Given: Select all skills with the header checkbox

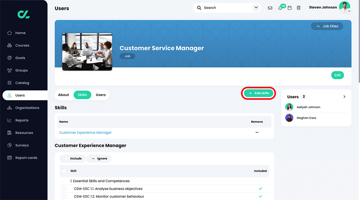Looking at the screenshot, I should [64, 171].
